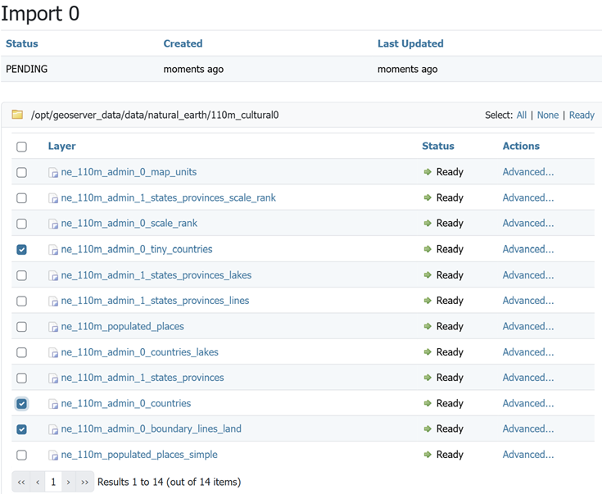Uncheck the ne_110m_admin_0_countries checkbox
The image size is (602, 494).
pos(21,404)
